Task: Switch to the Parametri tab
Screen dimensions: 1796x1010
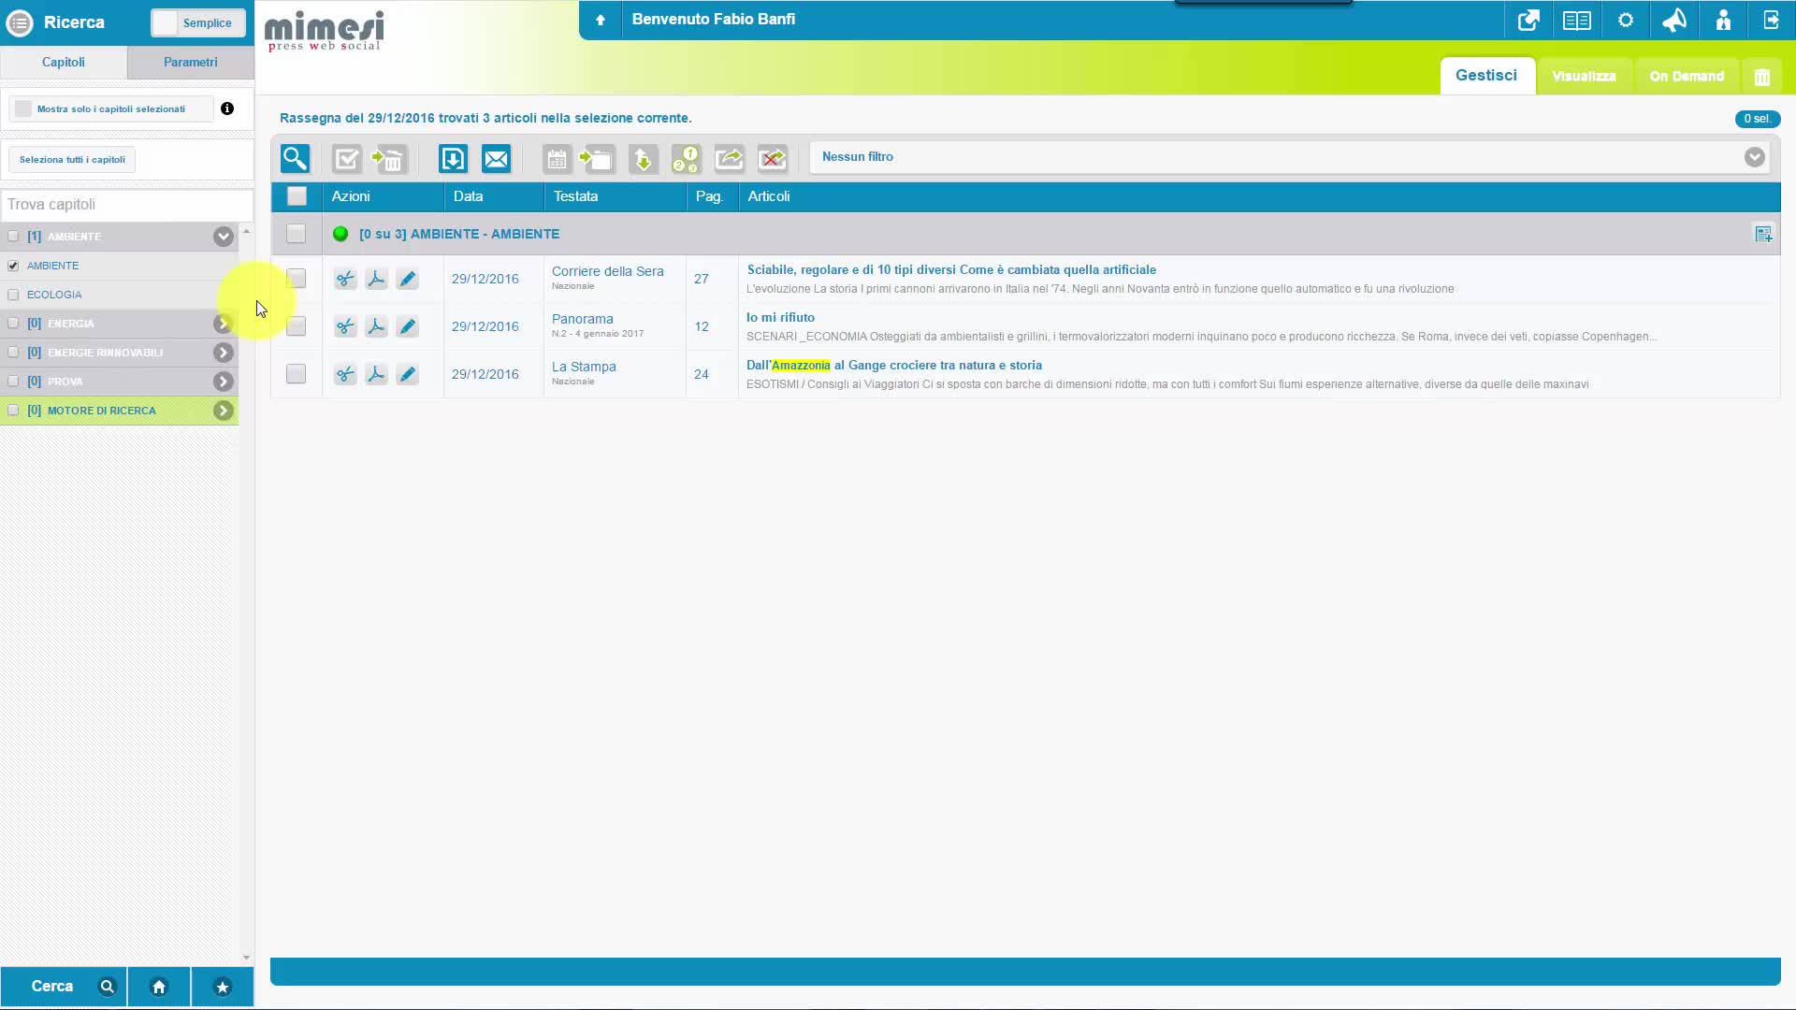Action: (190, 62)
